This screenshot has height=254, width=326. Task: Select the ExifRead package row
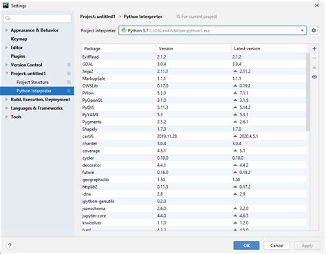pos(194,57)
